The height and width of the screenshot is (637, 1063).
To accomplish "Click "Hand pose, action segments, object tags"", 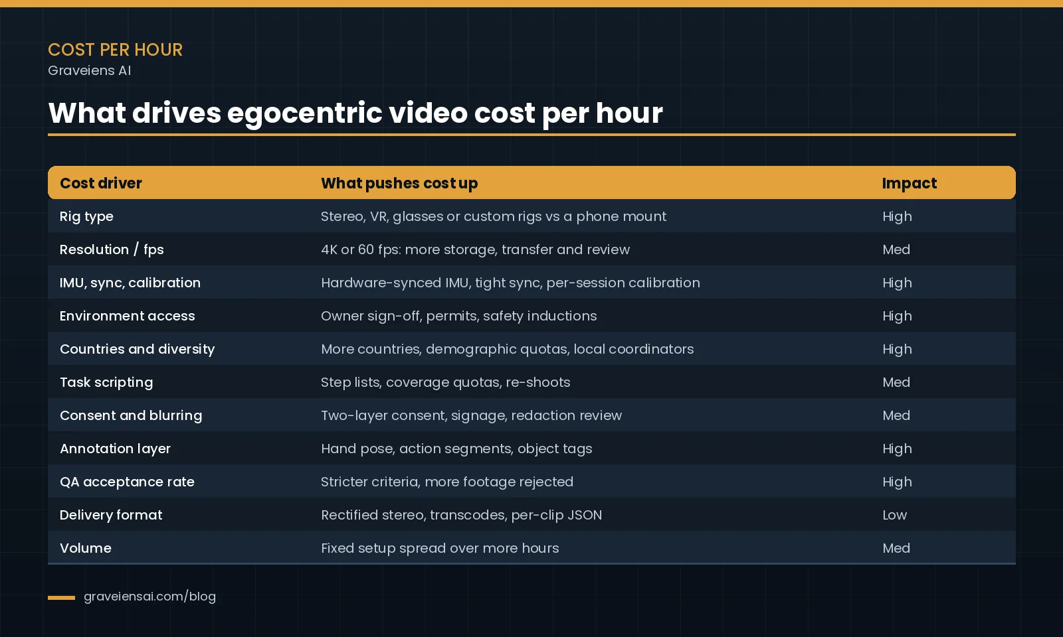I will [456, 449].
